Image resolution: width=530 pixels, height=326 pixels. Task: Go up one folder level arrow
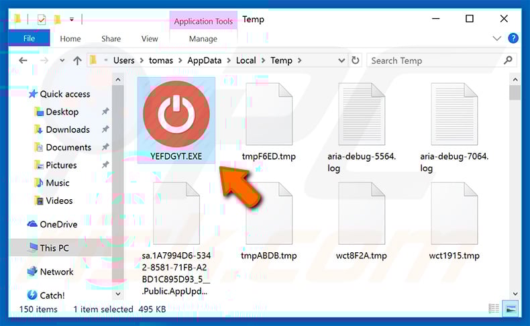pos(77,60)
